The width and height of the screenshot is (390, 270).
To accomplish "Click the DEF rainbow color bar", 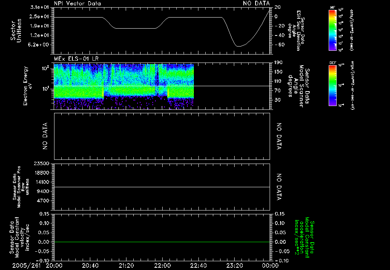I will pyautogui.click(x=333, y=85).
